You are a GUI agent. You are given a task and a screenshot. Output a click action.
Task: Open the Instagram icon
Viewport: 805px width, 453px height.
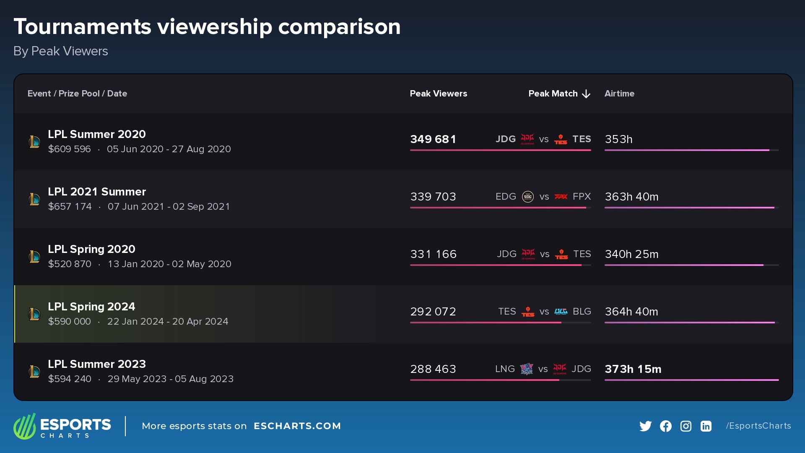(686, 426)
